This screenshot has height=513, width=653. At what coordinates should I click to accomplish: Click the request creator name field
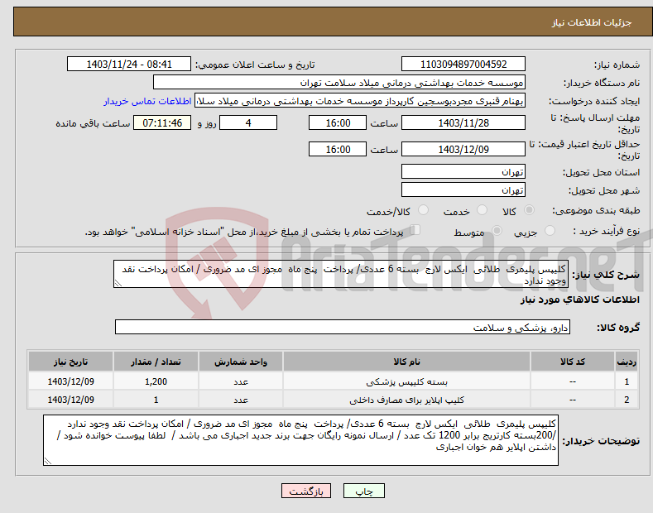[360, 101]
